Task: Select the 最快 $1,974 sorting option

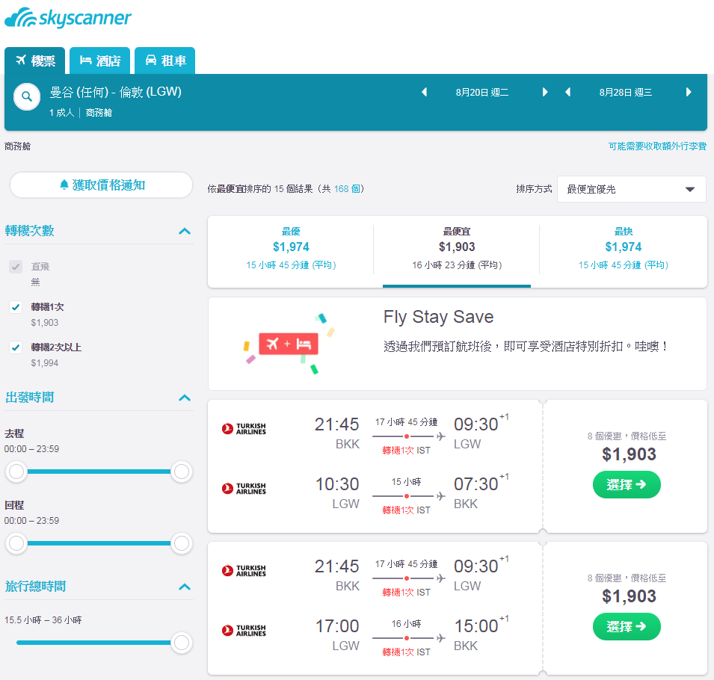Action: [623, 248]
